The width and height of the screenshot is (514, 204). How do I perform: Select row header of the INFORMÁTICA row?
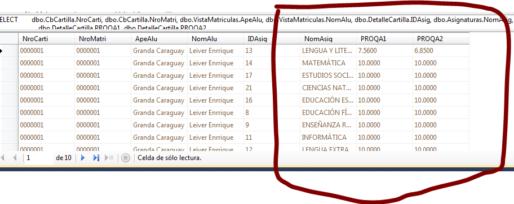[9, 137]
